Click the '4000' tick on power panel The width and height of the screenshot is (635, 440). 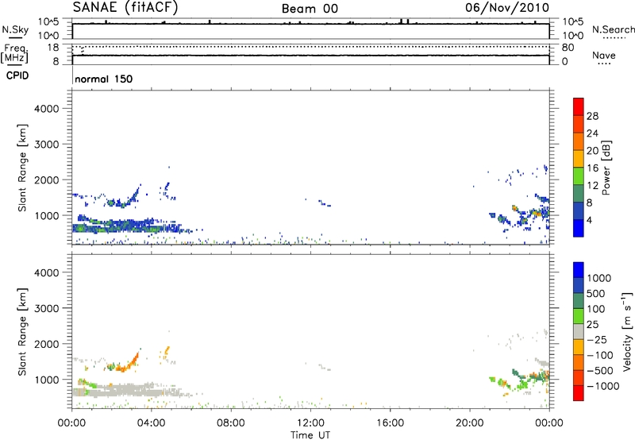tap(47, 109)
